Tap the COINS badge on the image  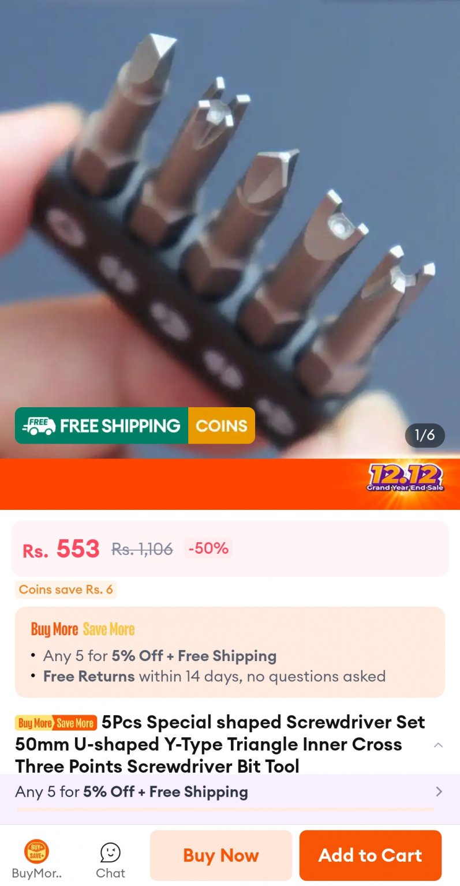click(x=221, y=426)
